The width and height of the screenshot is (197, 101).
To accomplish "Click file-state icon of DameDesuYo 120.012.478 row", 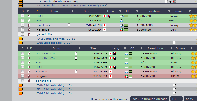I will click(x=29, y=54).
